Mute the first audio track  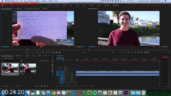click(67, 75)
